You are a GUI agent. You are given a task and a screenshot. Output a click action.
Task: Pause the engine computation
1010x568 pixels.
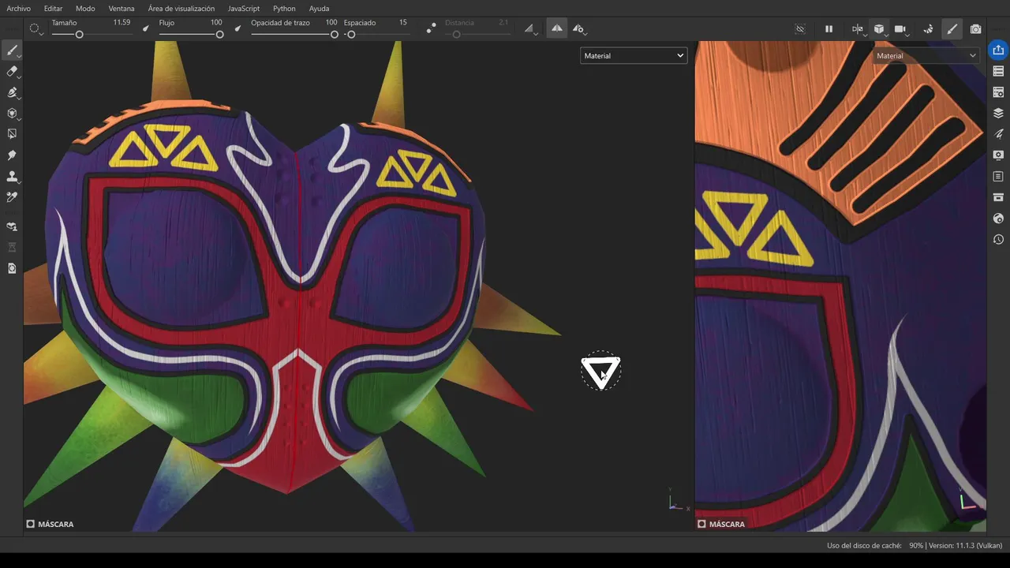tap(829, 29)
